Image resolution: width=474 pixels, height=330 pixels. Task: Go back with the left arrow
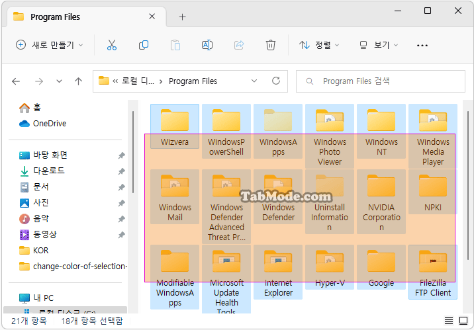point(16,81)
